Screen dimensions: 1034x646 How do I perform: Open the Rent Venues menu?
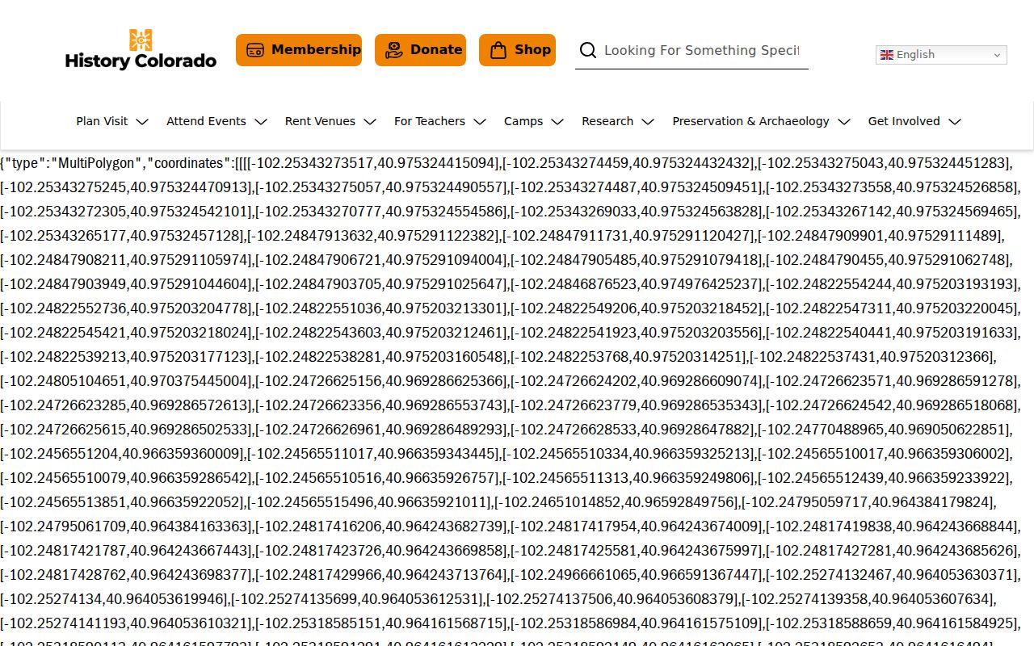click(320, 121)
